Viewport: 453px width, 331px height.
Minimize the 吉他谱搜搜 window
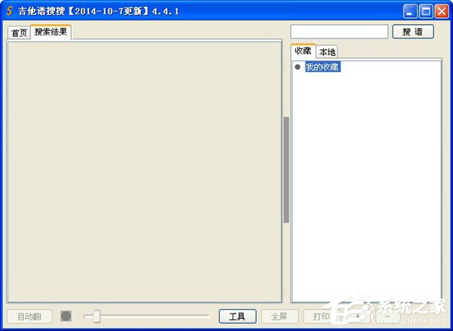pyautogui.click(x=409, y=11)
